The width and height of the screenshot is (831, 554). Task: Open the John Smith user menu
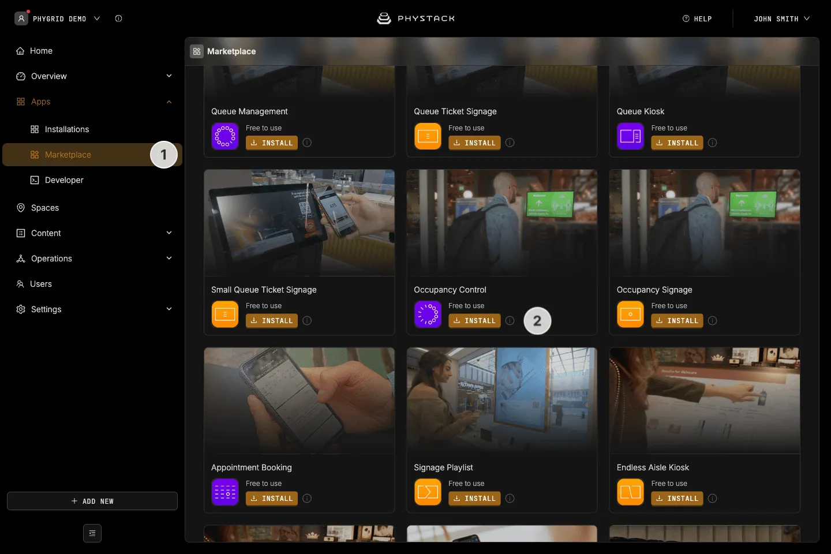781,18
